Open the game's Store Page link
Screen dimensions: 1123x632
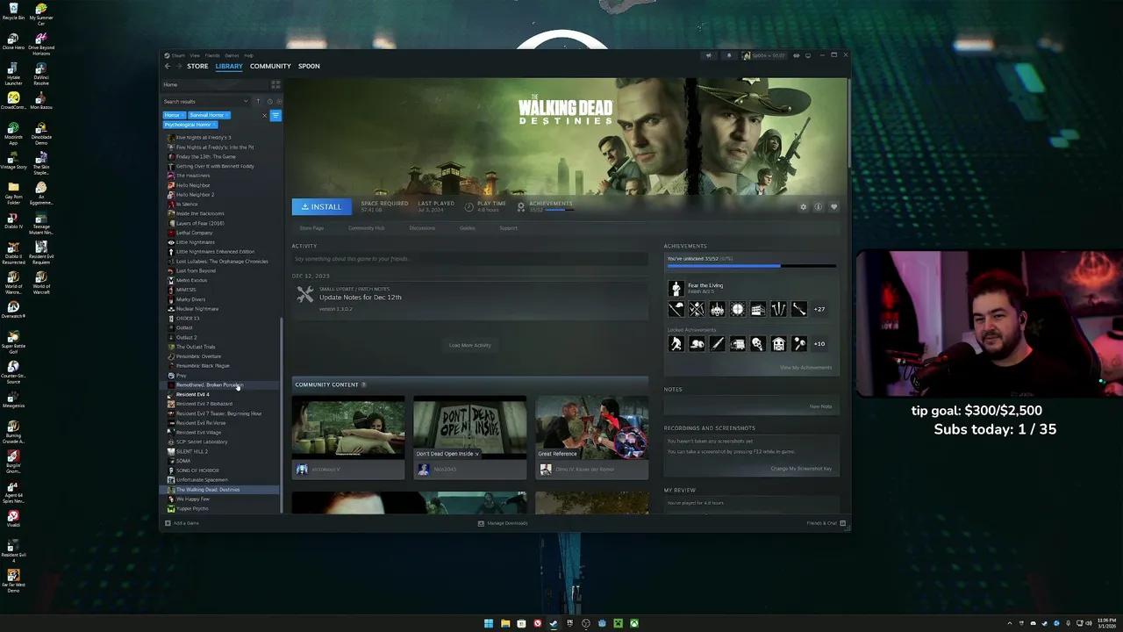coord(311,228)
